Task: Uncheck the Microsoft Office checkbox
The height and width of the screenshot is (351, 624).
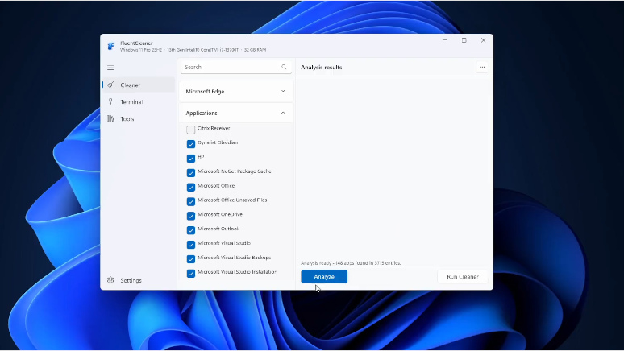Action: click(190, 187)
